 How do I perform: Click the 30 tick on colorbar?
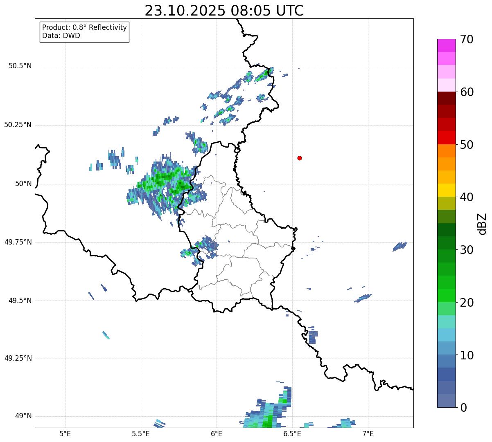pyautogui.click(x=466, y=250)
